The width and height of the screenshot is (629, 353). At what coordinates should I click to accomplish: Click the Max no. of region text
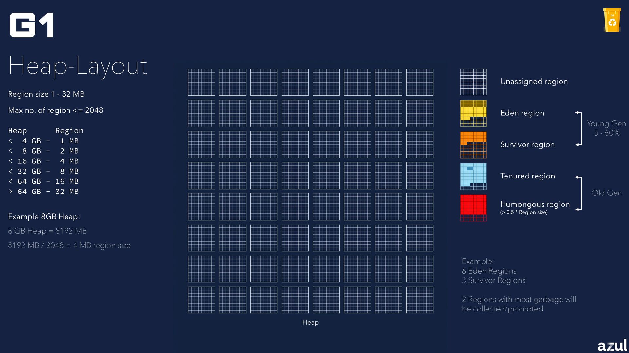(55, 110)
